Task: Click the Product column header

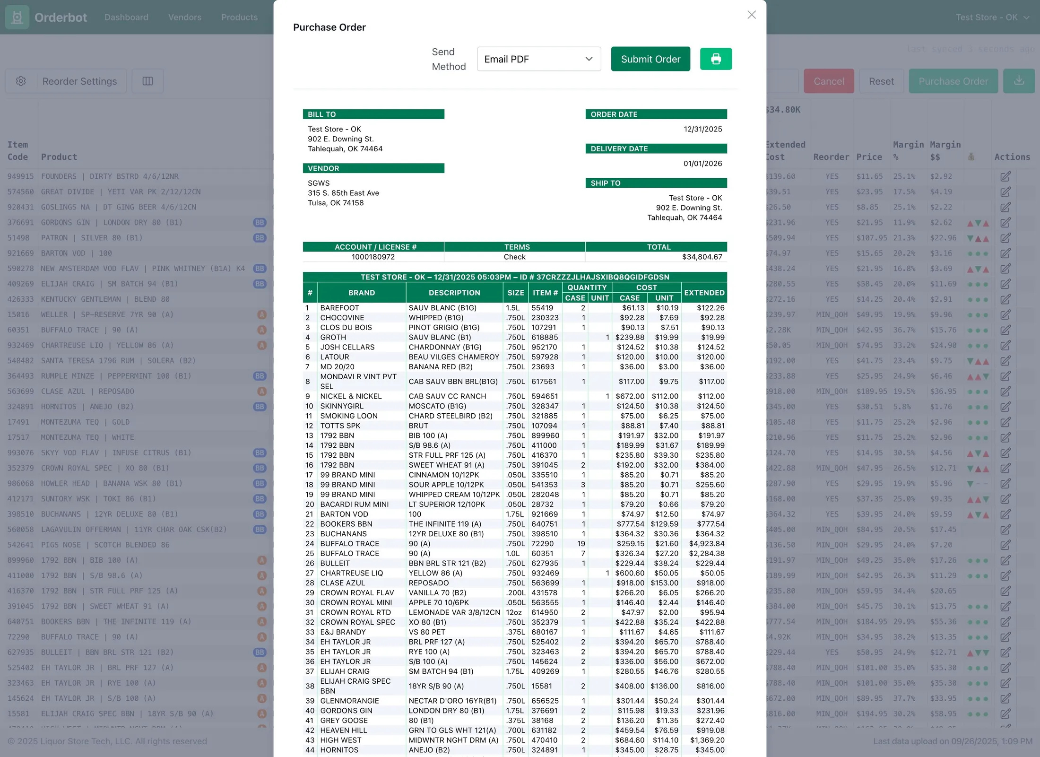Action: pos(59,157)
